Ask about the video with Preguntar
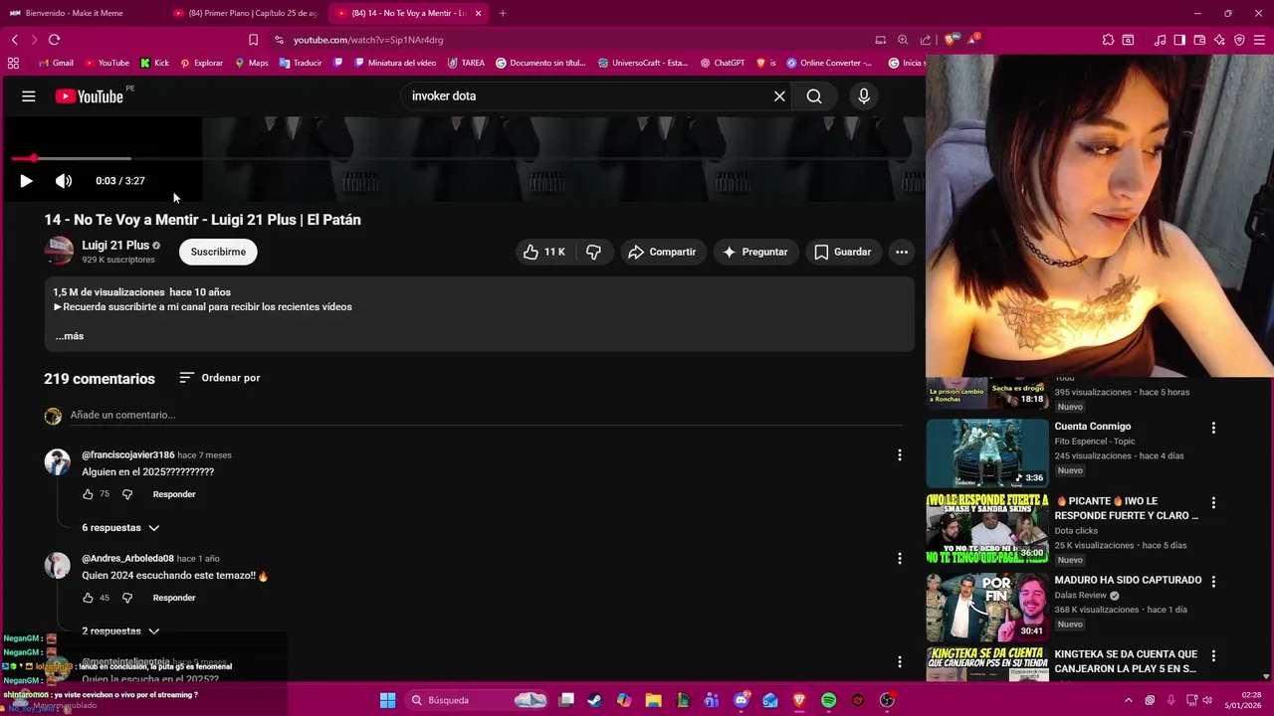1274x716 pixels. [754, 252]
